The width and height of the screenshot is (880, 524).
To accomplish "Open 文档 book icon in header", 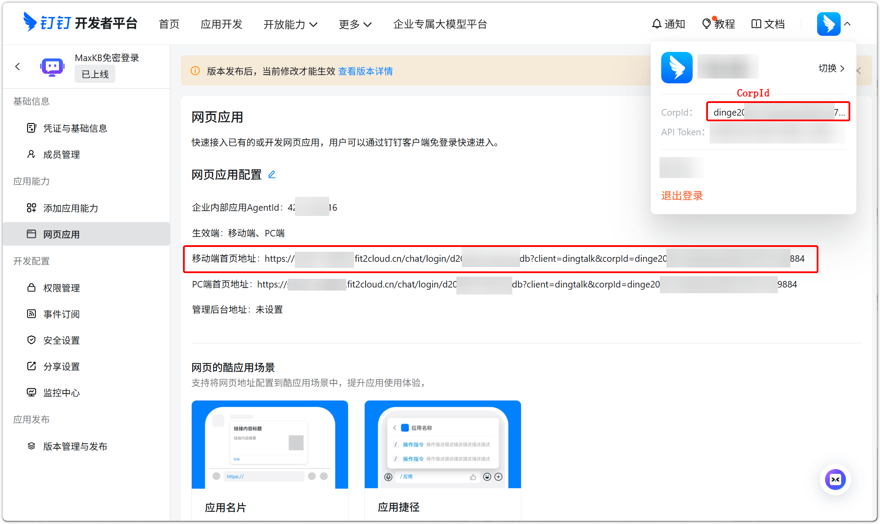I will pos(756,24).
